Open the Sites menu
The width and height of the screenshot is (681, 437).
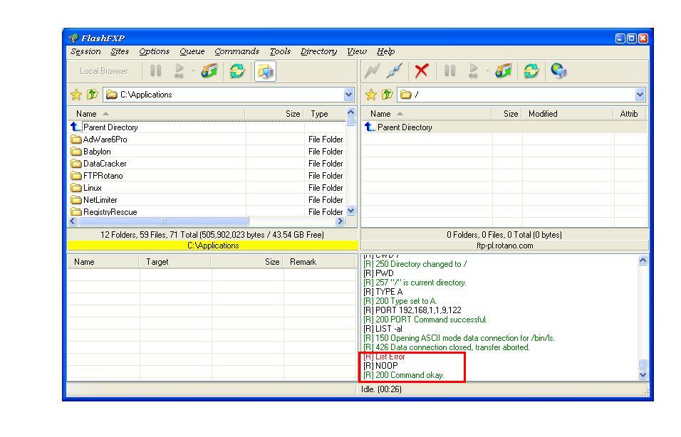pos(120,51)
